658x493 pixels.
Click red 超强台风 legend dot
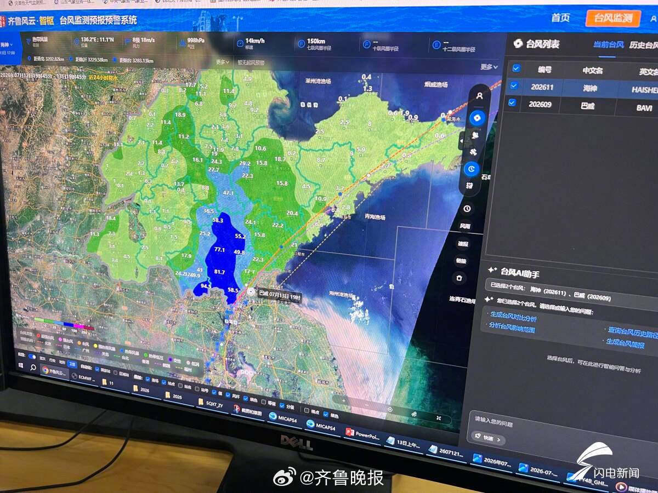pyautogui.click(x=38, y=335)
